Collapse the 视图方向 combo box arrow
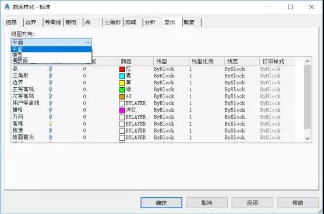 (88, 42)
